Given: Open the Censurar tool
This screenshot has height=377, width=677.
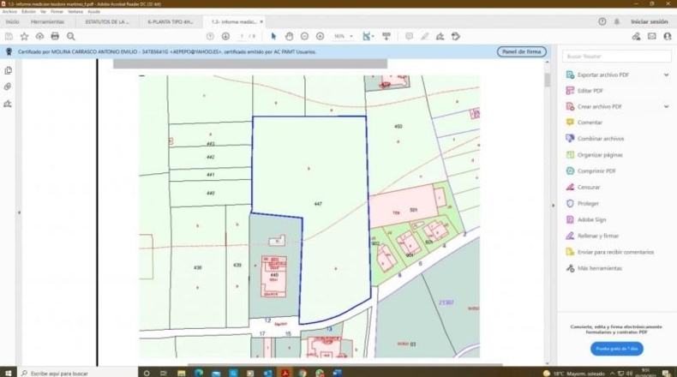Looking at the screenshot, I should click(589, 187).
